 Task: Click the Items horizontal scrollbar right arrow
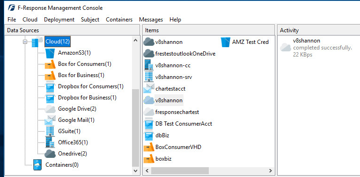271,170
